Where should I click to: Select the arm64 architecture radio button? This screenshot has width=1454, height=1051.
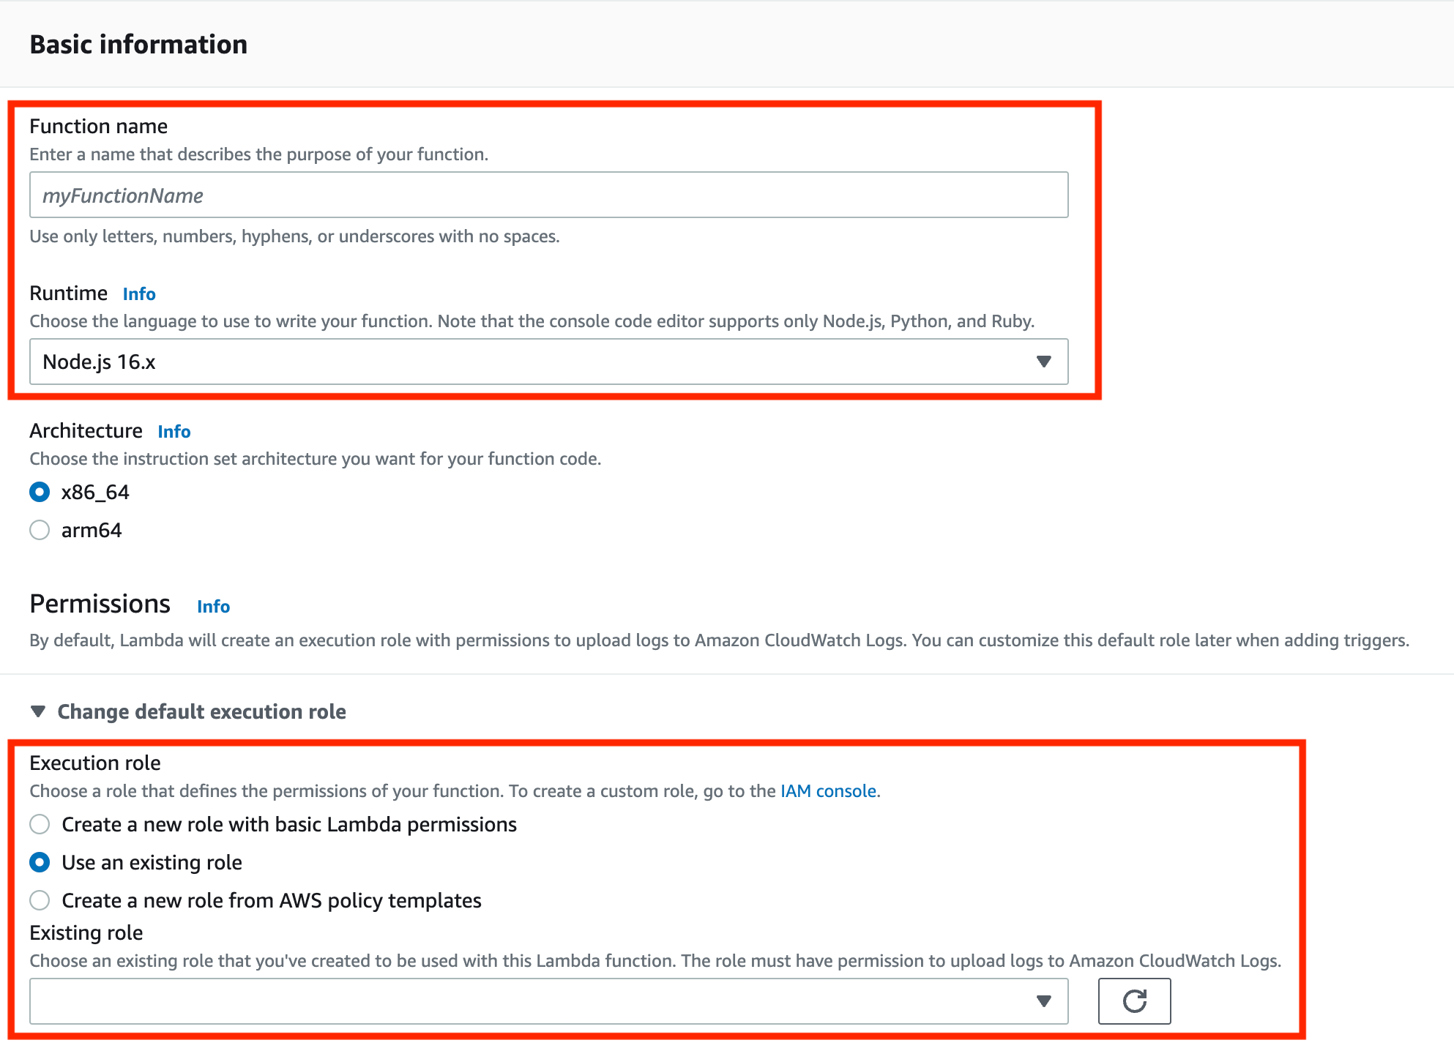click(x=40, y=530)
